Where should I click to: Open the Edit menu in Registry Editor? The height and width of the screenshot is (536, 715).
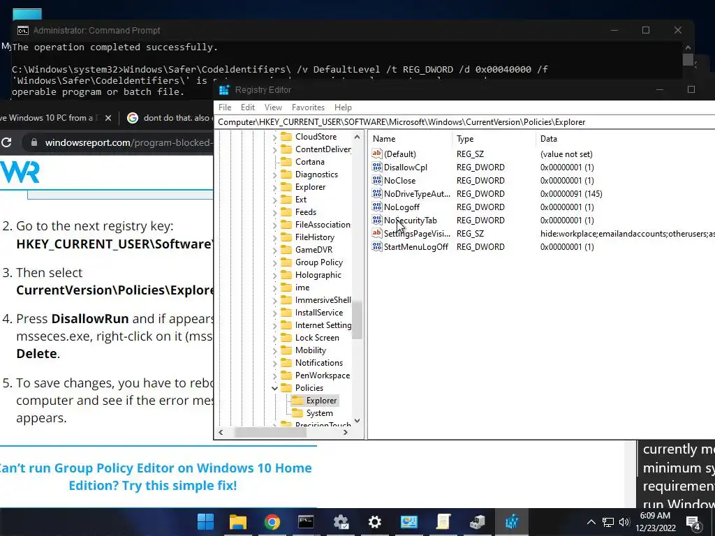pyautogui.click(x=248, y=107)
